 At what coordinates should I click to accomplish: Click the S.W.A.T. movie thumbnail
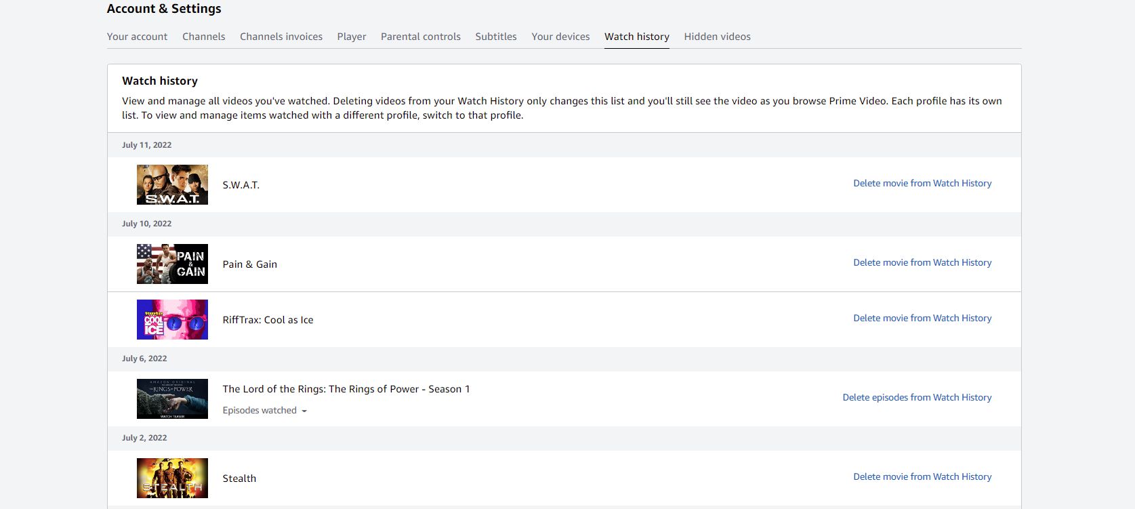pos(172,184)
